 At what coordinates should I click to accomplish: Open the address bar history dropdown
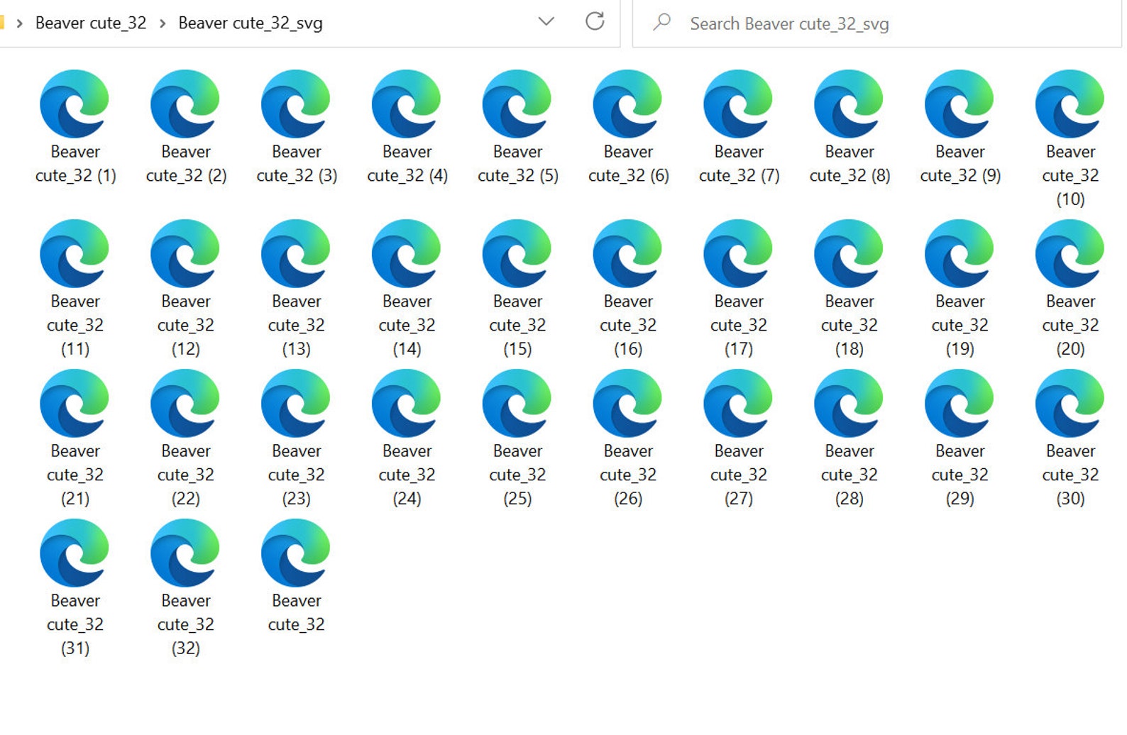546,21
